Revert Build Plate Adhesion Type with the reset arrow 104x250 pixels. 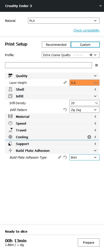coord(65,157)
